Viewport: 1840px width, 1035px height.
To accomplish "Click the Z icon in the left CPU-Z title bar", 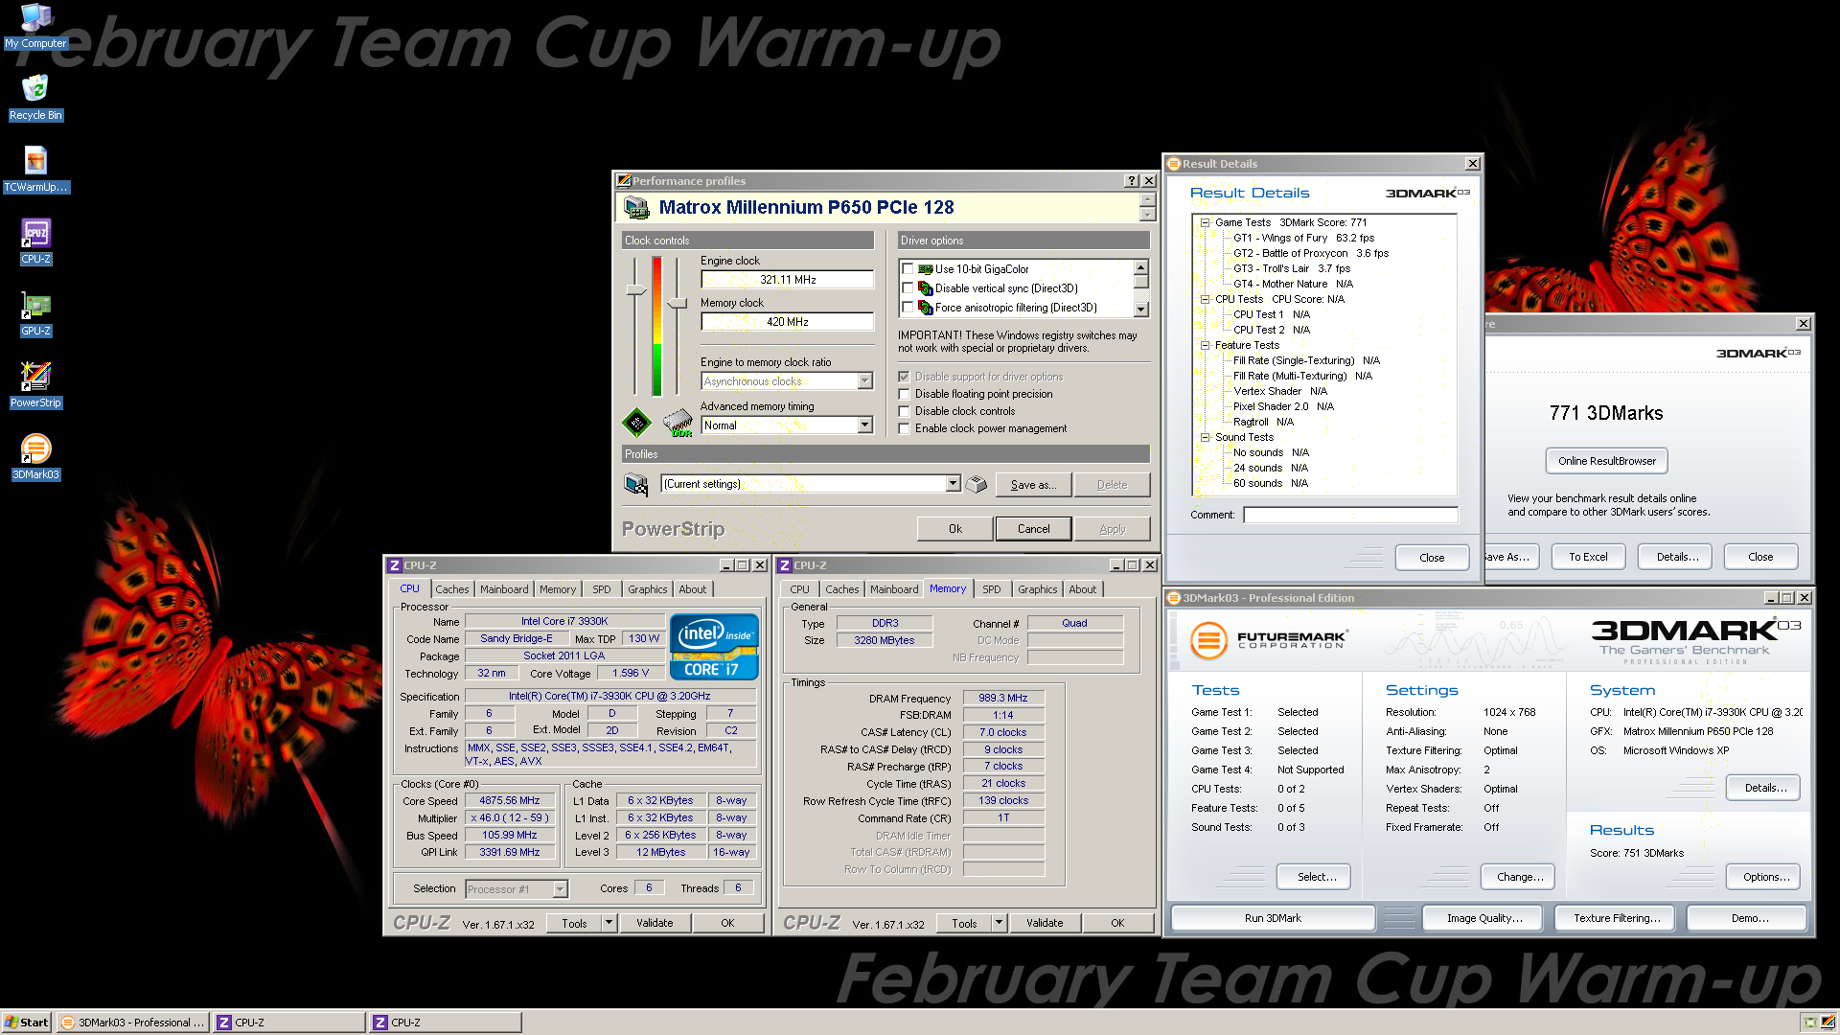I will tap(394, 565).
